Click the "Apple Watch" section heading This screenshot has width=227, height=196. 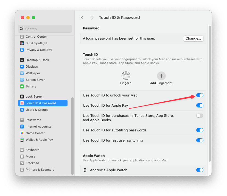tap(94, 156)
